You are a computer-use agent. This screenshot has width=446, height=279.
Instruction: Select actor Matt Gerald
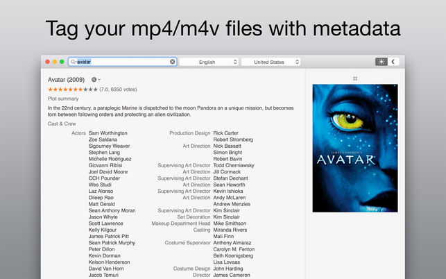[101, 204]
